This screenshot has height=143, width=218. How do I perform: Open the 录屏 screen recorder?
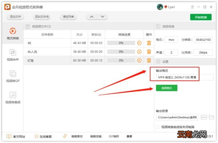(x=129, y=137)
